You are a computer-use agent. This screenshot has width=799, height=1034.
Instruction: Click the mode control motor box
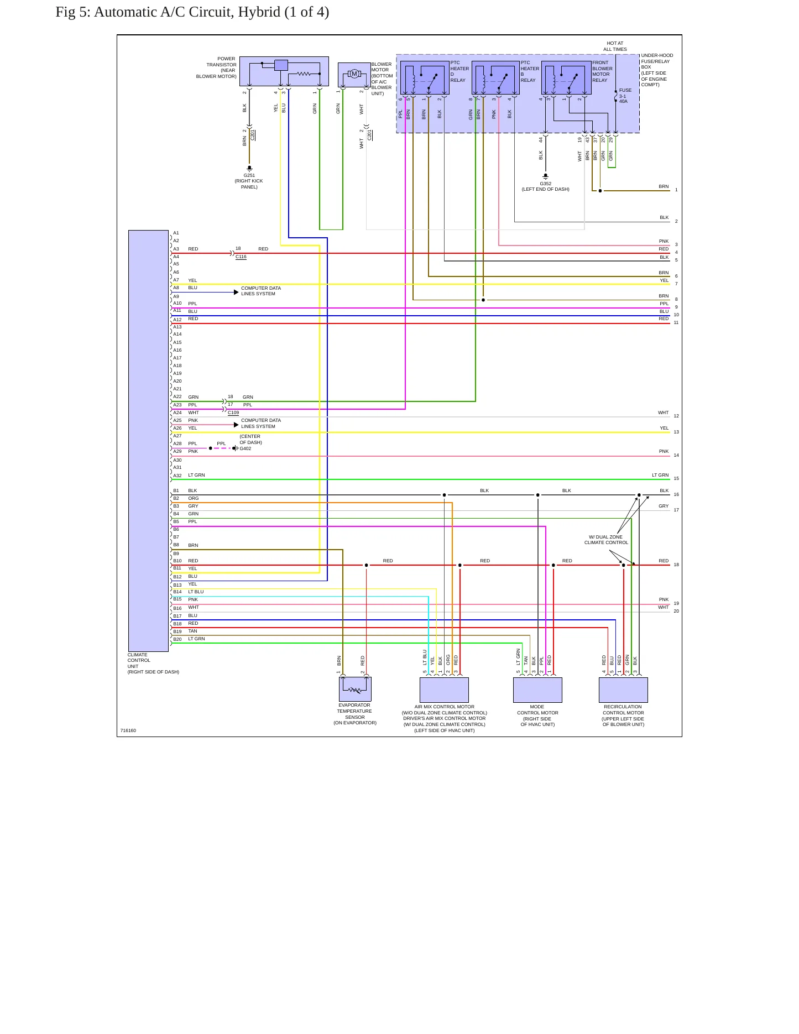click(537, 690)
